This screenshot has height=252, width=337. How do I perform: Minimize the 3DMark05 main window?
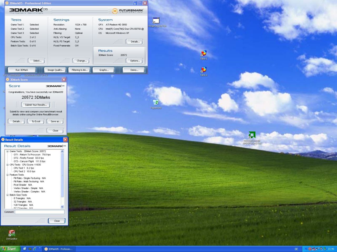(135, 3)
